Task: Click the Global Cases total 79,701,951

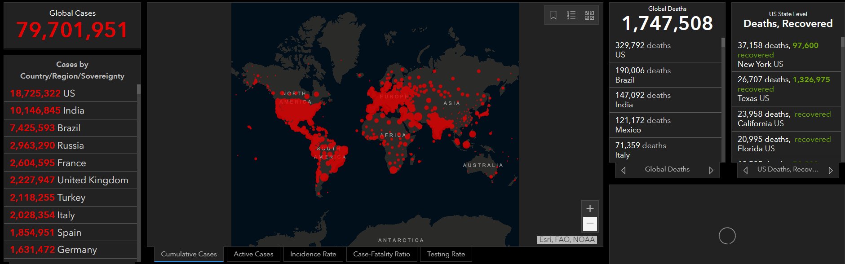Action: (72, 31)
